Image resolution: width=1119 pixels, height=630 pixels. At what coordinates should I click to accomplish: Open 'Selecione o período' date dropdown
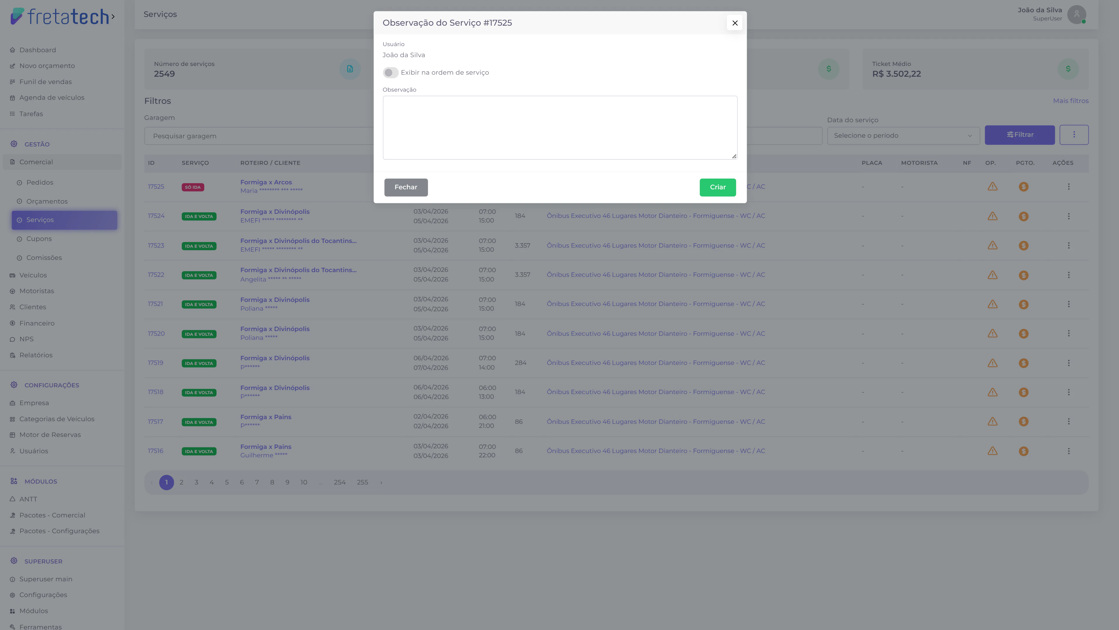tap(903, 135)
